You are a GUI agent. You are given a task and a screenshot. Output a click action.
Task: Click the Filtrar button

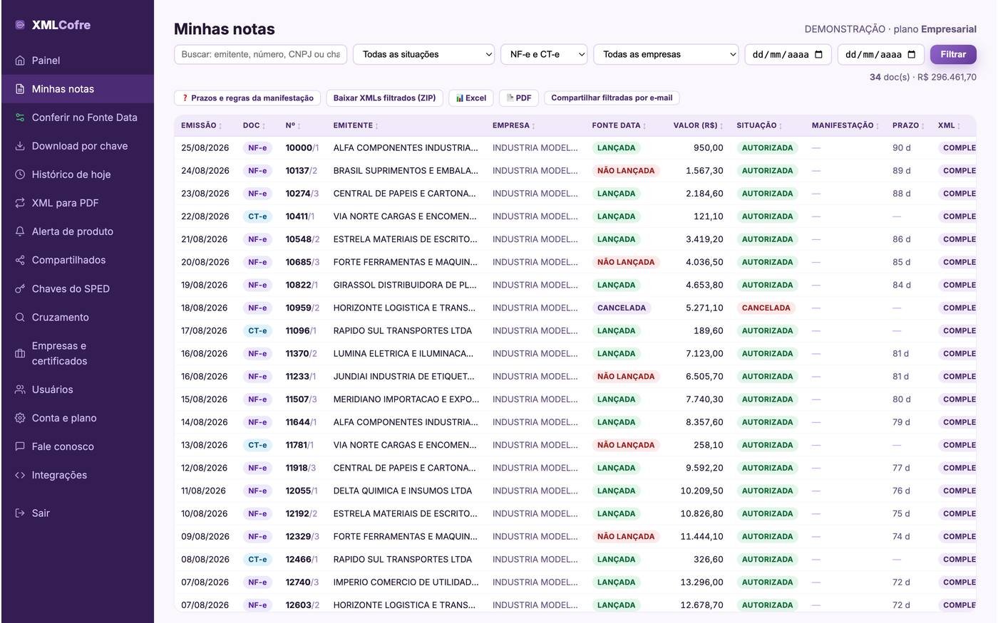pos(953,54)
